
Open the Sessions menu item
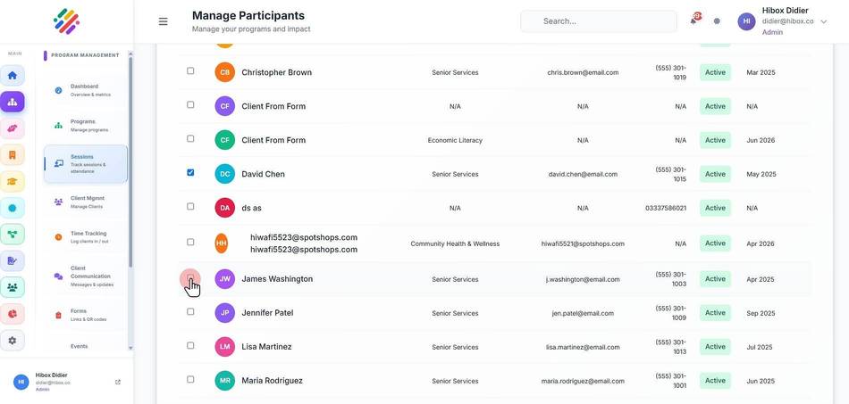point(86,164)
